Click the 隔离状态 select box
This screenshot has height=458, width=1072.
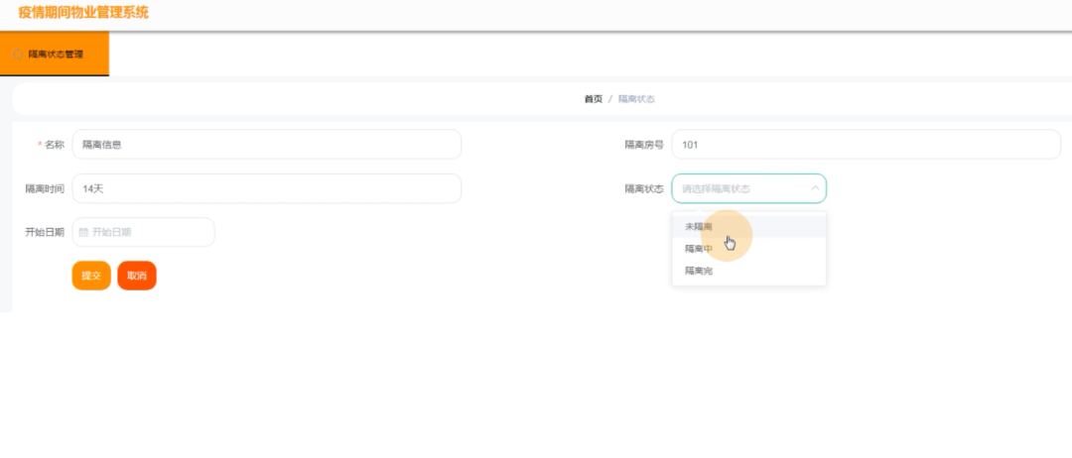coord(749,188)
